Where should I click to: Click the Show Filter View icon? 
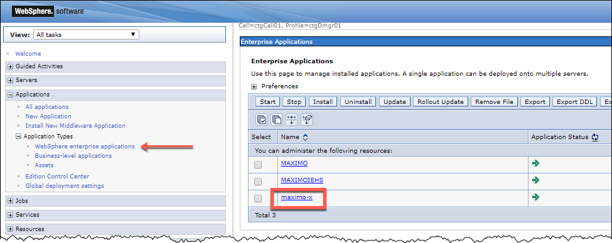[x=292, y=120]
